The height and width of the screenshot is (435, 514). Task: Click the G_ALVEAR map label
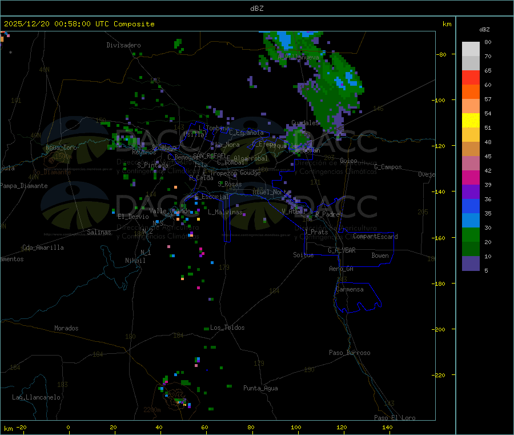point(342,250)
